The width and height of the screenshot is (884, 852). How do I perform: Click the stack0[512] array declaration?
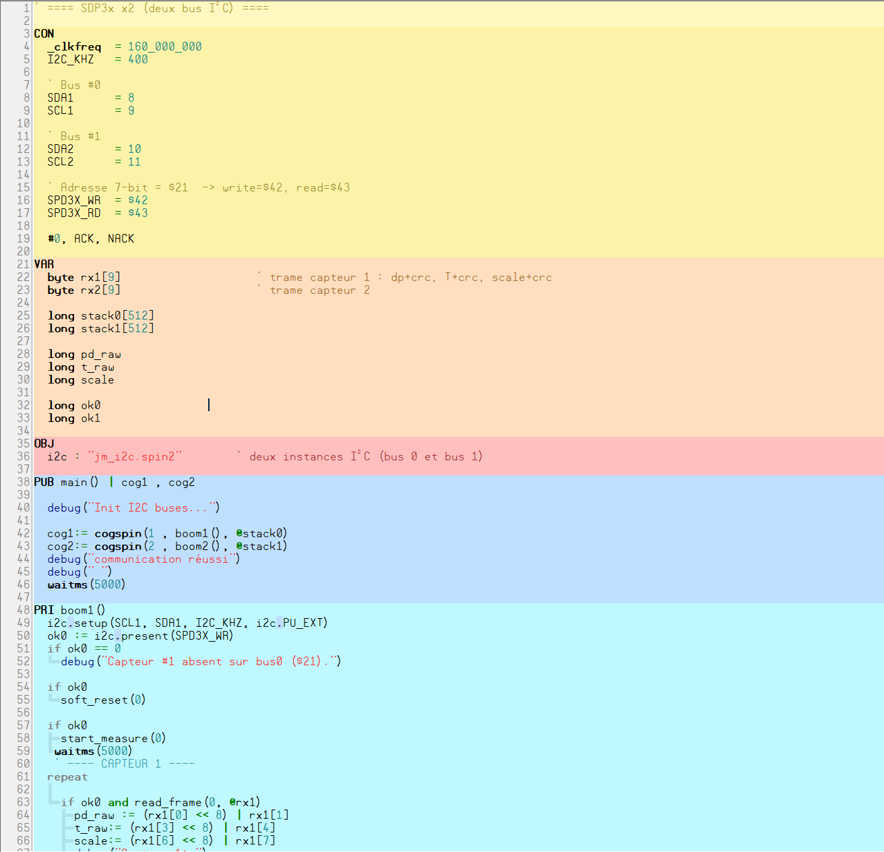coord(117,315)
